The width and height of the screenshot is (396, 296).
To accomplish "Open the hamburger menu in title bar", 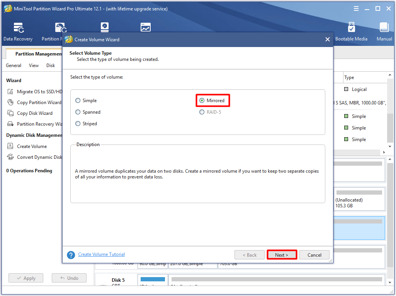I will coord(356,8).
